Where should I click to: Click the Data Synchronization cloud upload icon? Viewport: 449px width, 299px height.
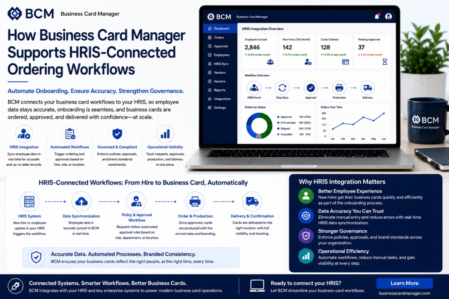(81, 201)
